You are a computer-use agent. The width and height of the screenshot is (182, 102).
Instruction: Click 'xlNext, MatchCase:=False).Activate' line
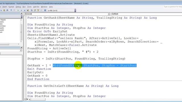[x=66, y=45]
